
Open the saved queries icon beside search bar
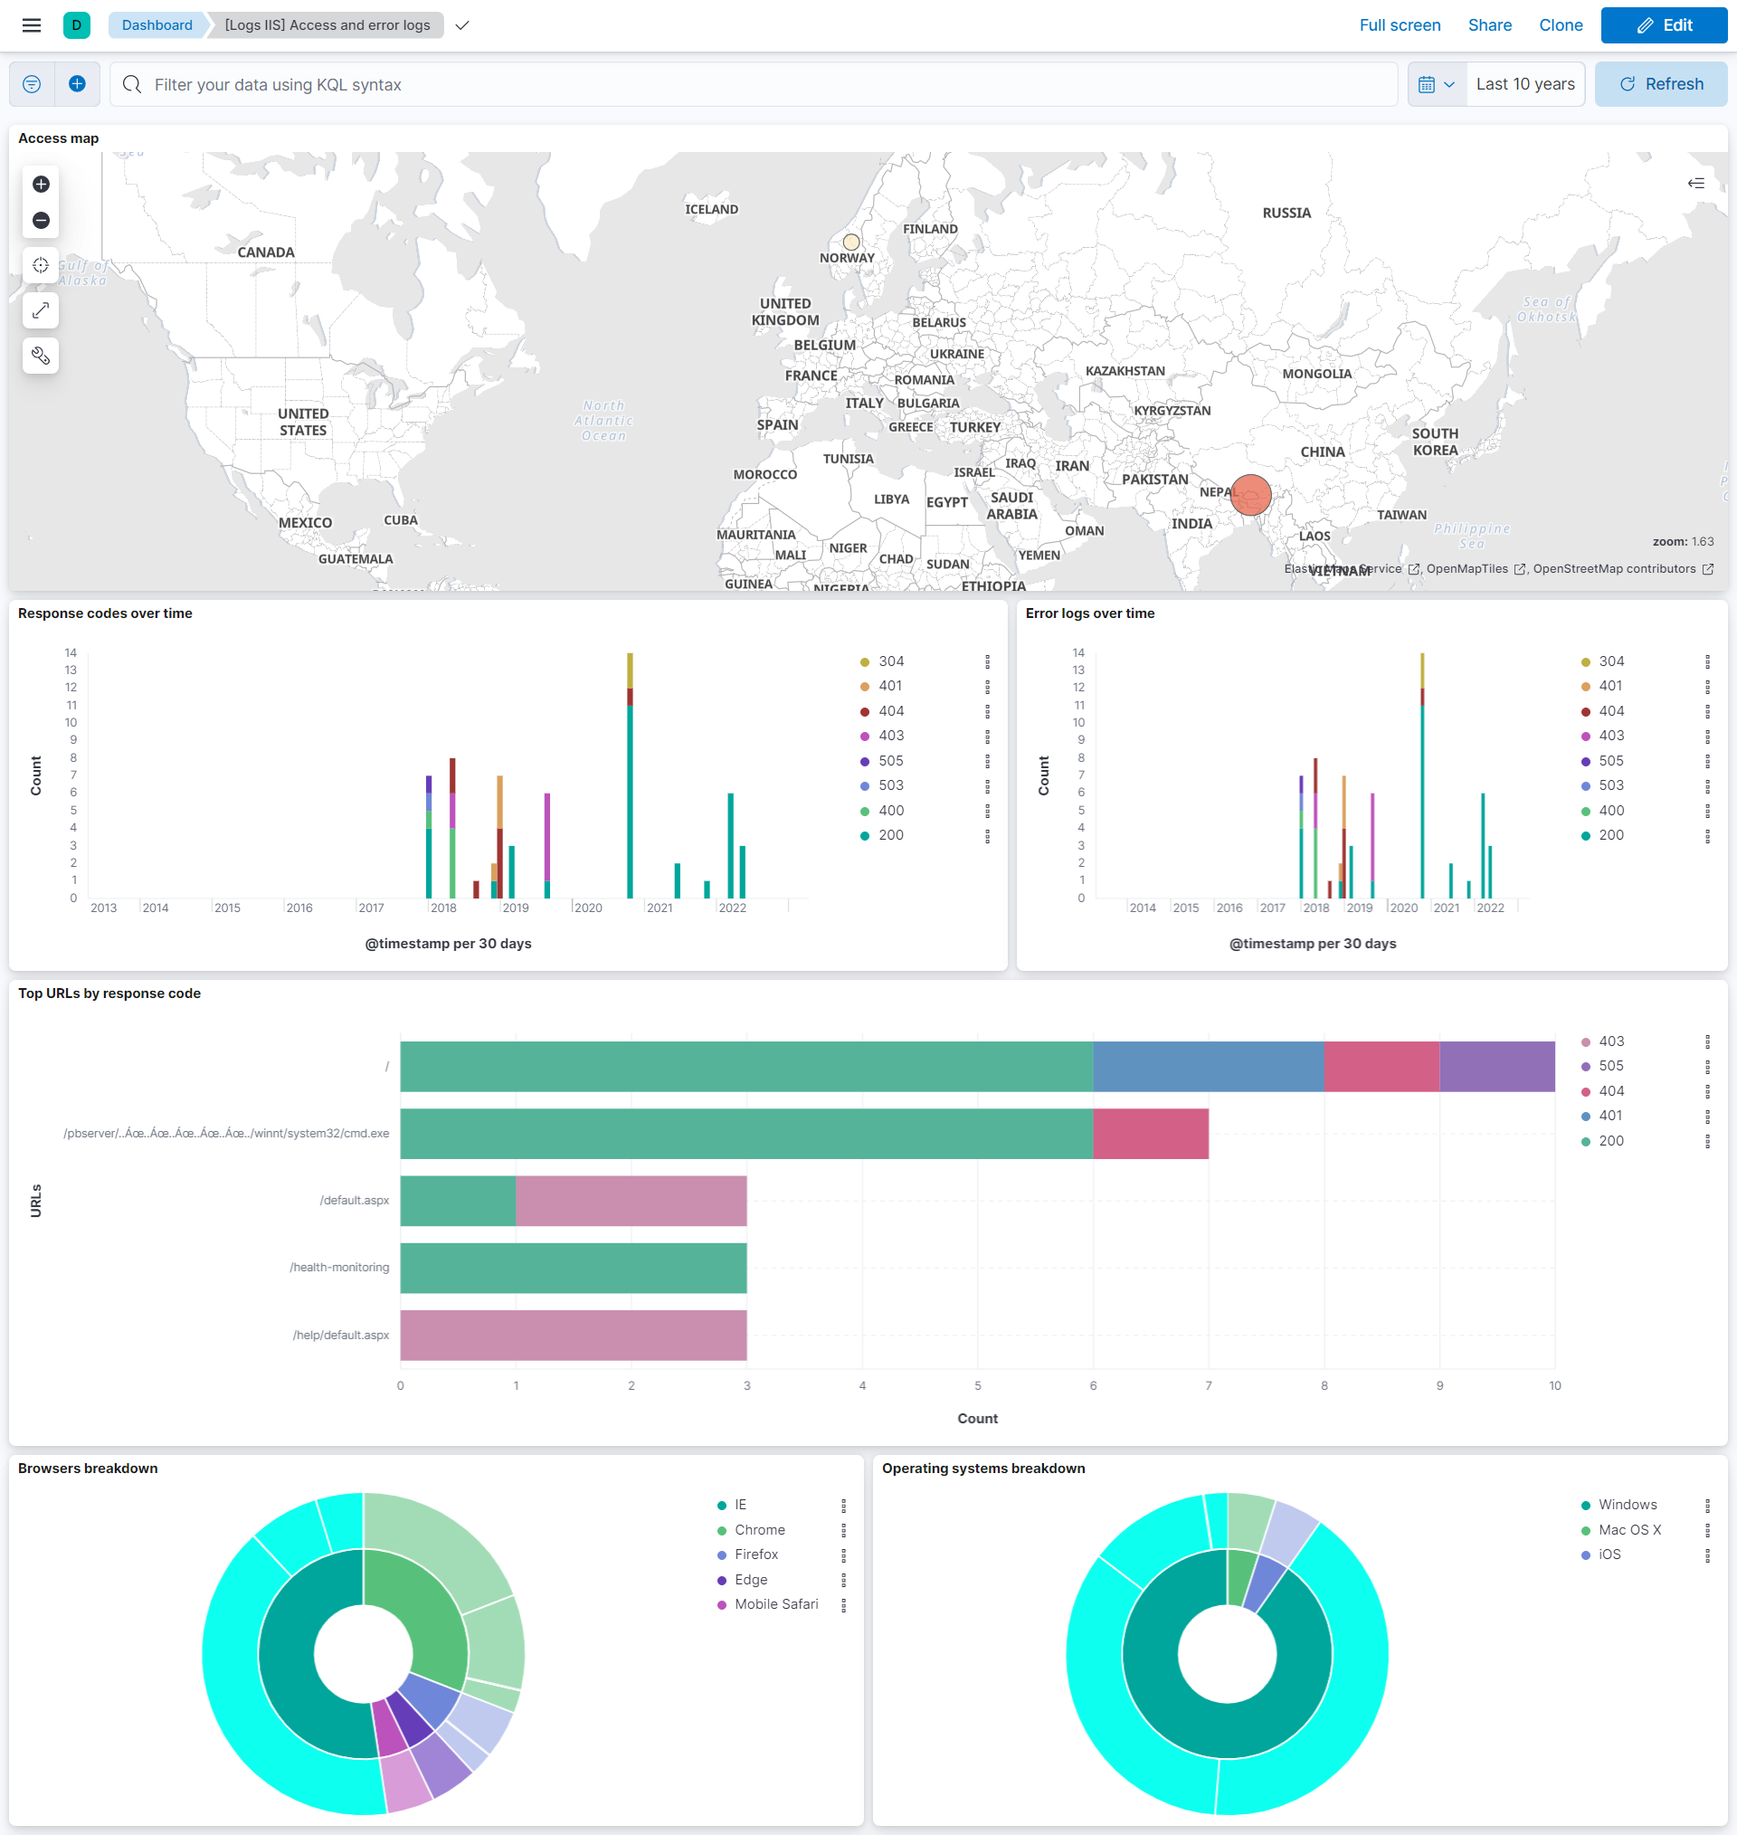[x=31, y=83]
